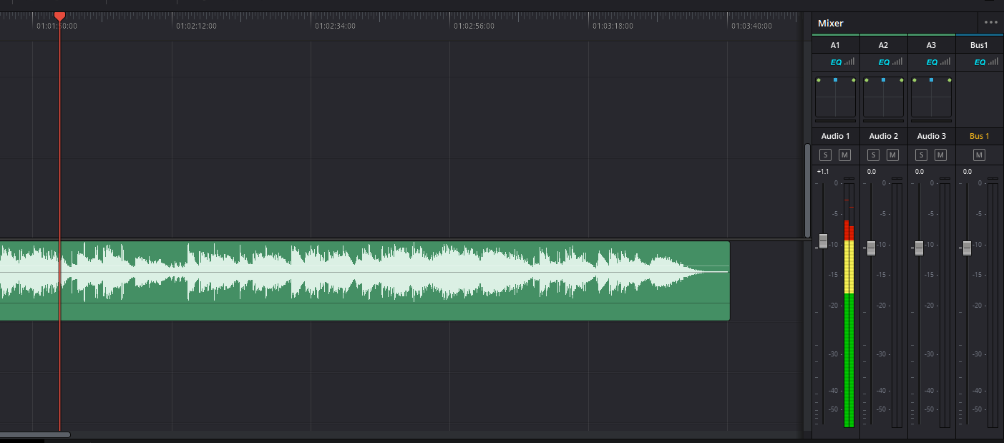Click the timeline horizontal scrollbar thumb
The image size is (1004, 443).
pyautogui.click(x=35, y=434)
